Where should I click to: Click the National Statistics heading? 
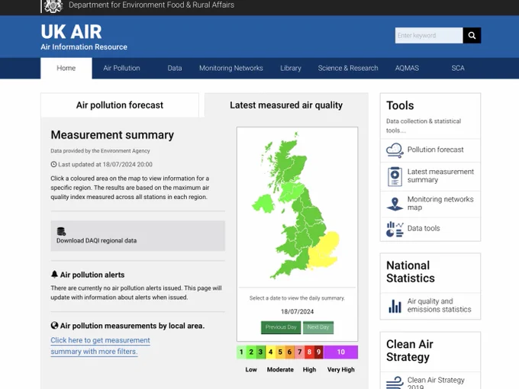click(x=411, y=272)
